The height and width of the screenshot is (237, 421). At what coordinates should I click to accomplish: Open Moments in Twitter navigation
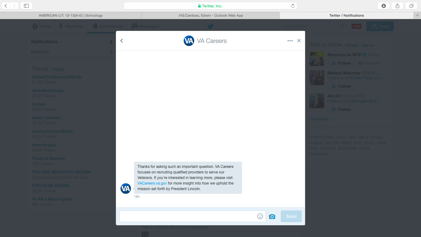point(71,26)
